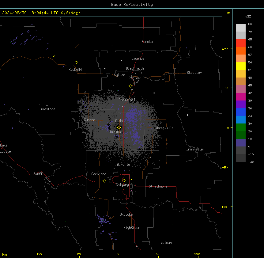Click the Sundre town label
The height and width of the screenshot is (258, 264).
(89, 120)
